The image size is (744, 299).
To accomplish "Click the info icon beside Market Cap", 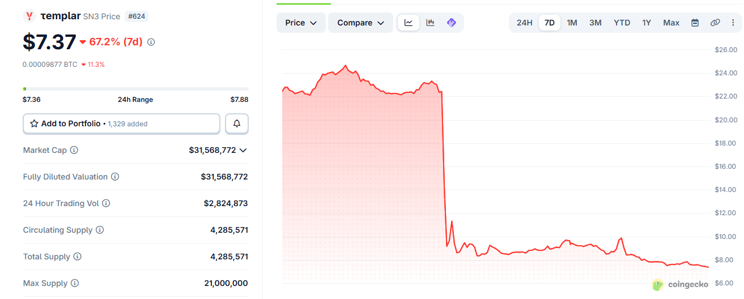I will pyautogui.click(x=74, y=150).
